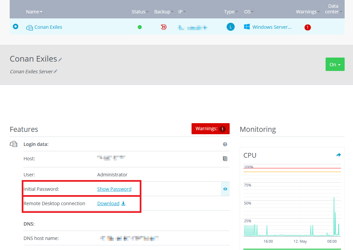Click Show Password link
353x250 pixels.
coord(114,189)
